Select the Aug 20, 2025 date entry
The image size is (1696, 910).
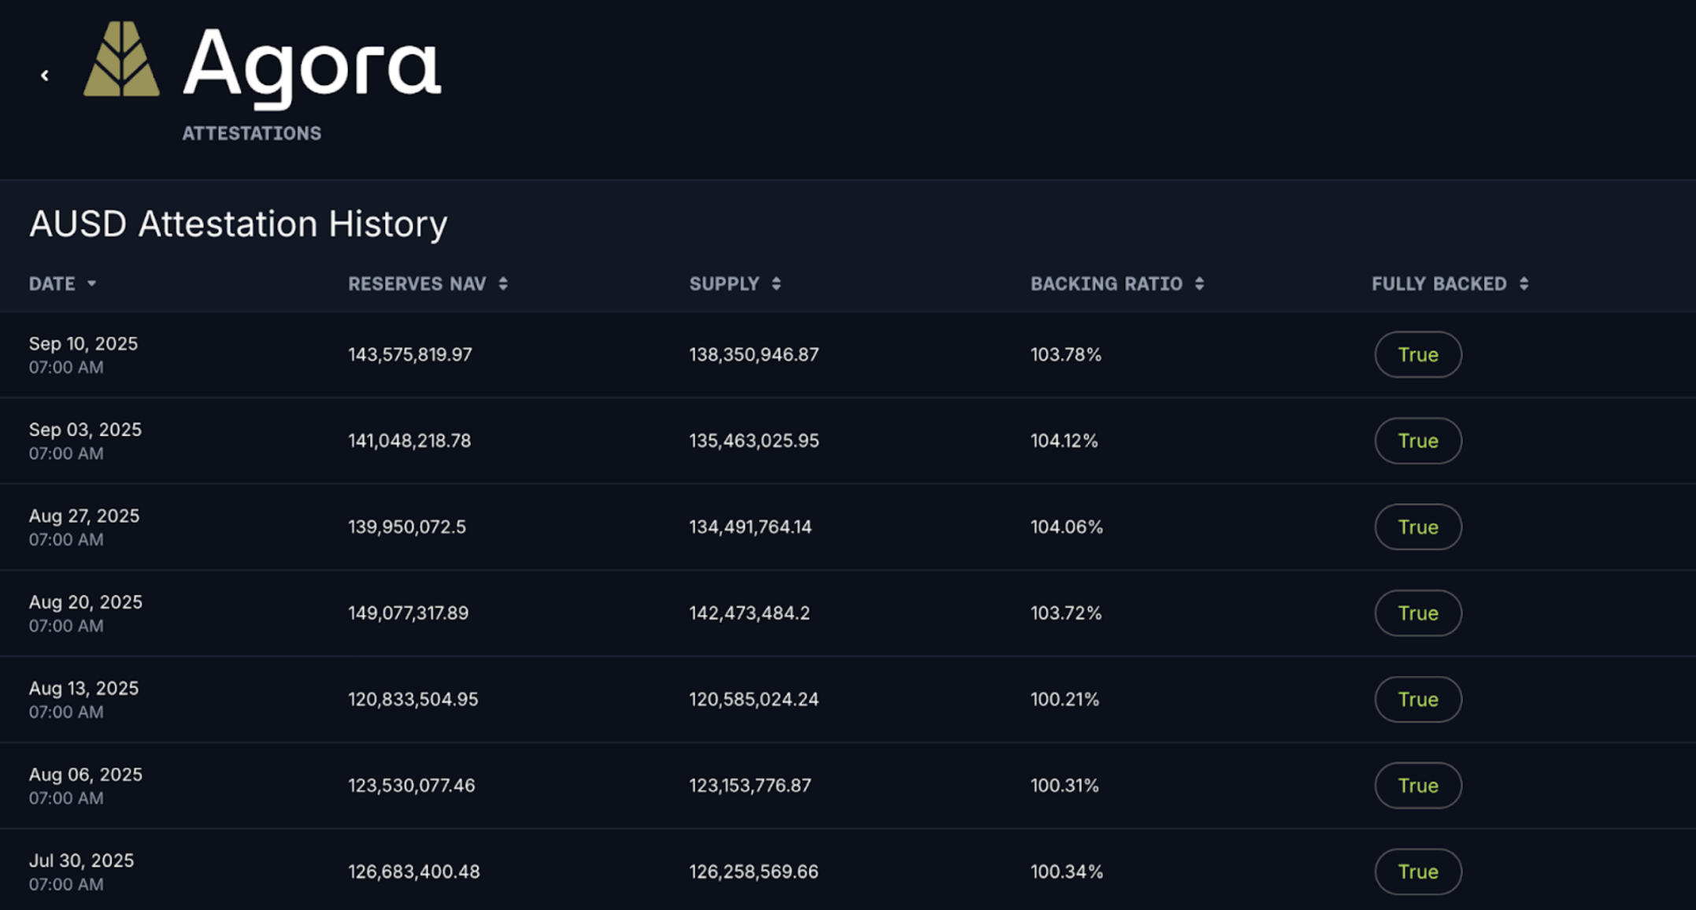[85, 603]
